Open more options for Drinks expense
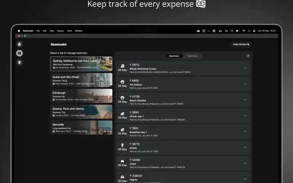This screenshot has height=183, width=293. 245,148
